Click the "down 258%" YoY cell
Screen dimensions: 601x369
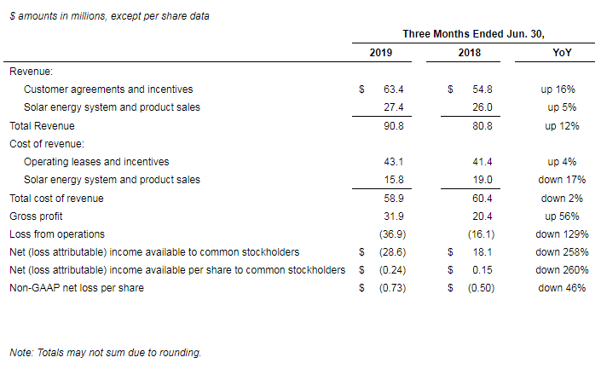(x=562, y=252)
